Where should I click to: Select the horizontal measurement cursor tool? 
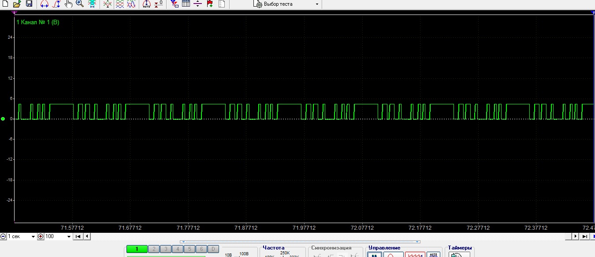pyautogui.click(x=44, y=4)
